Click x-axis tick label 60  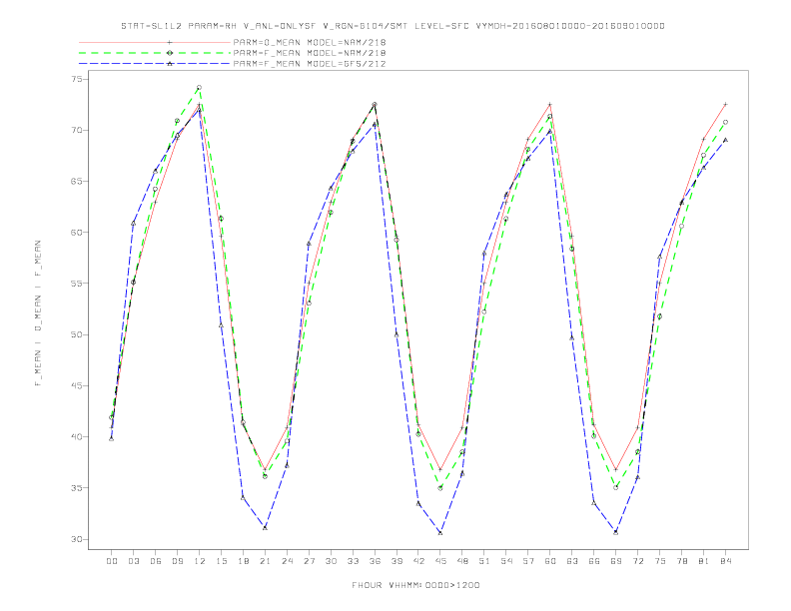coord(550,561)
